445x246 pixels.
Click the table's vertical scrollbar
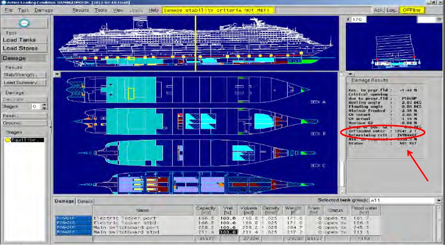tap(439, 223)
